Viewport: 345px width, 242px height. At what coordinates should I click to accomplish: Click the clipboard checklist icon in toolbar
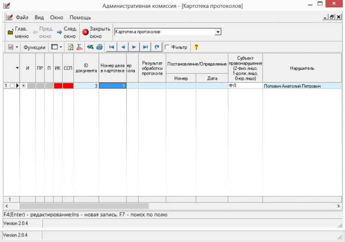click(x=10, y=47)
